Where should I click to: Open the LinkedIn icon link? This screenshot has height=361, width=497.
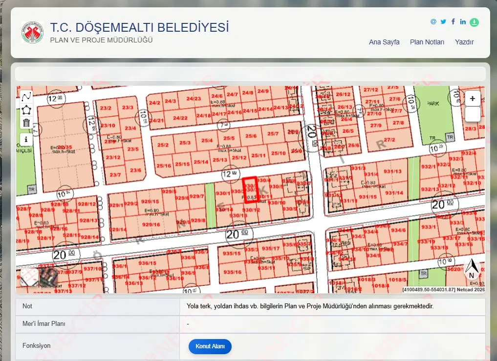click(x=463, y=21)
